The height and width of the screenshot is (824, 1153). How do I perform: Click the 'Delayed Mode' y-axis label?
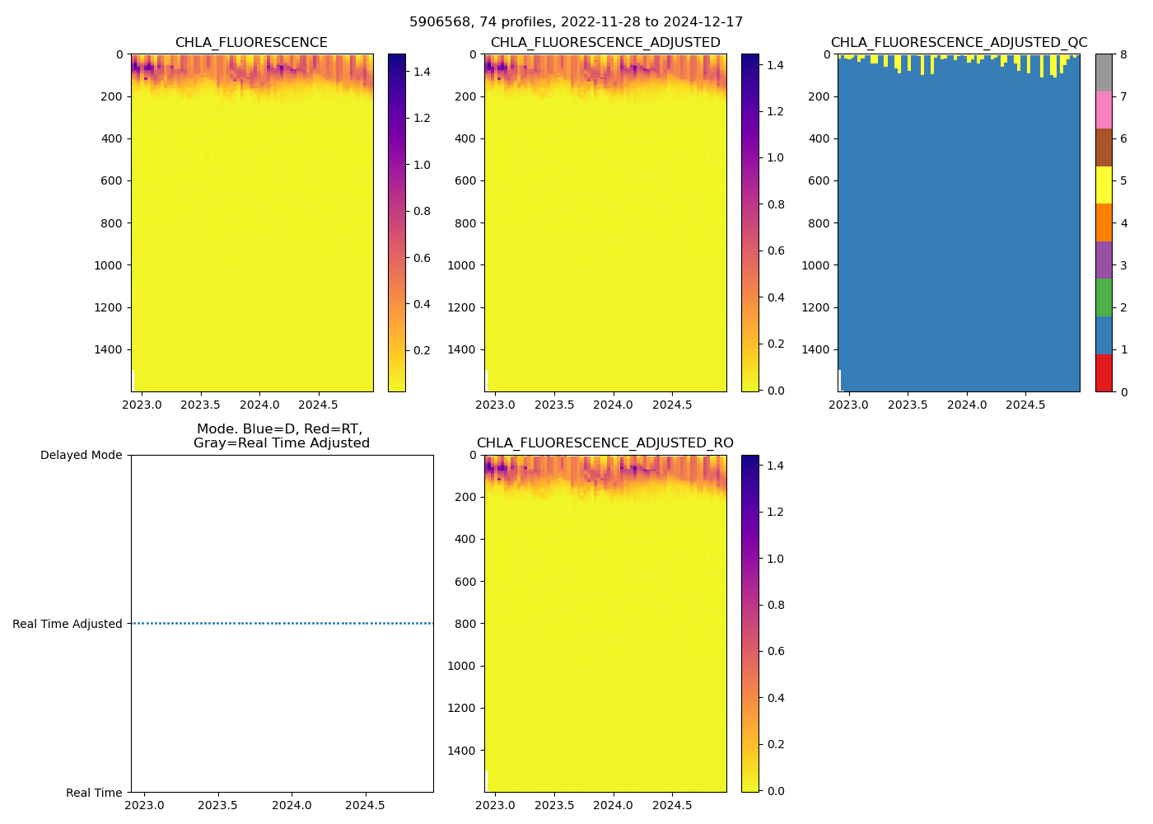81,455
